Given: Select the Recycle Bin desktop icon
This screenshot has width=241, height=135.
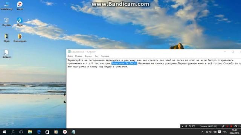Looking at the screenshot, I should click(6, 22).
